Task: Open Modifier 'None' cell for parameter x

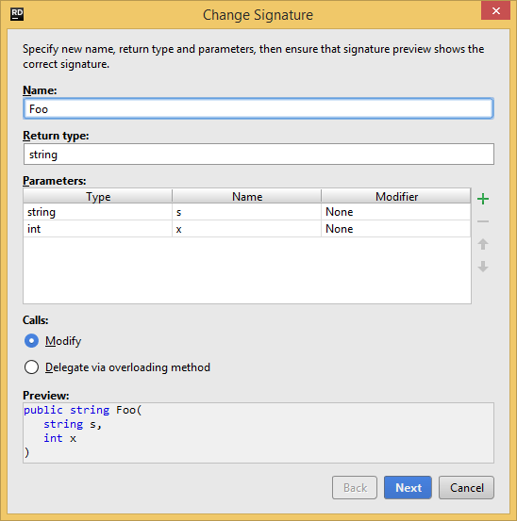Action: [x=396, y=229]
